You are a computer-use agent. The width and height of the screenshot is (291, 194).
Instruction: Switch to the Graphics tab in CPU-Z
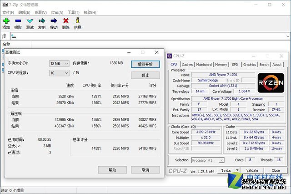point(250,65)
